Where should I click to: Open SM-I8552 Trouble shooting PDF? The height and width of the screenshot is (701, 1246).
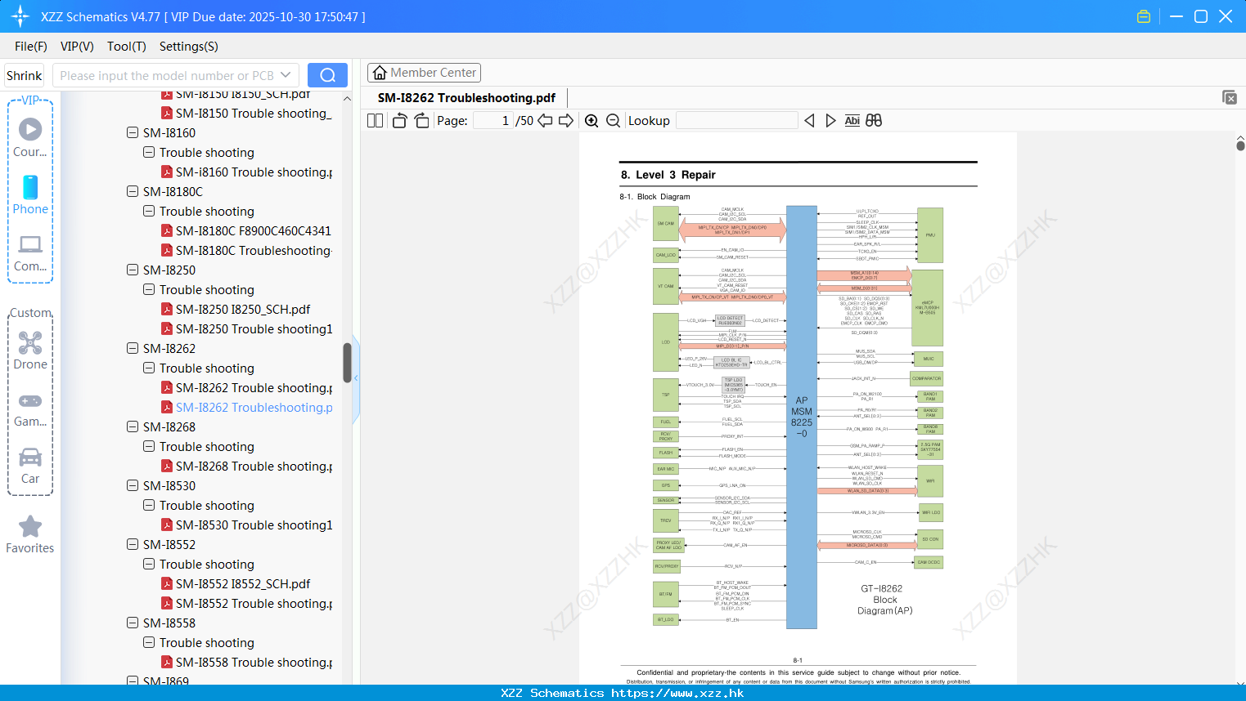246,603
